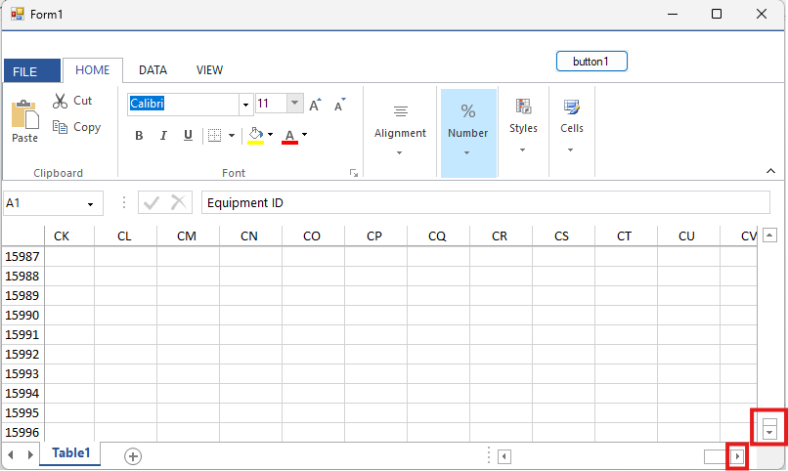
Task: Select column CQ header
Action: pos(438,236)
